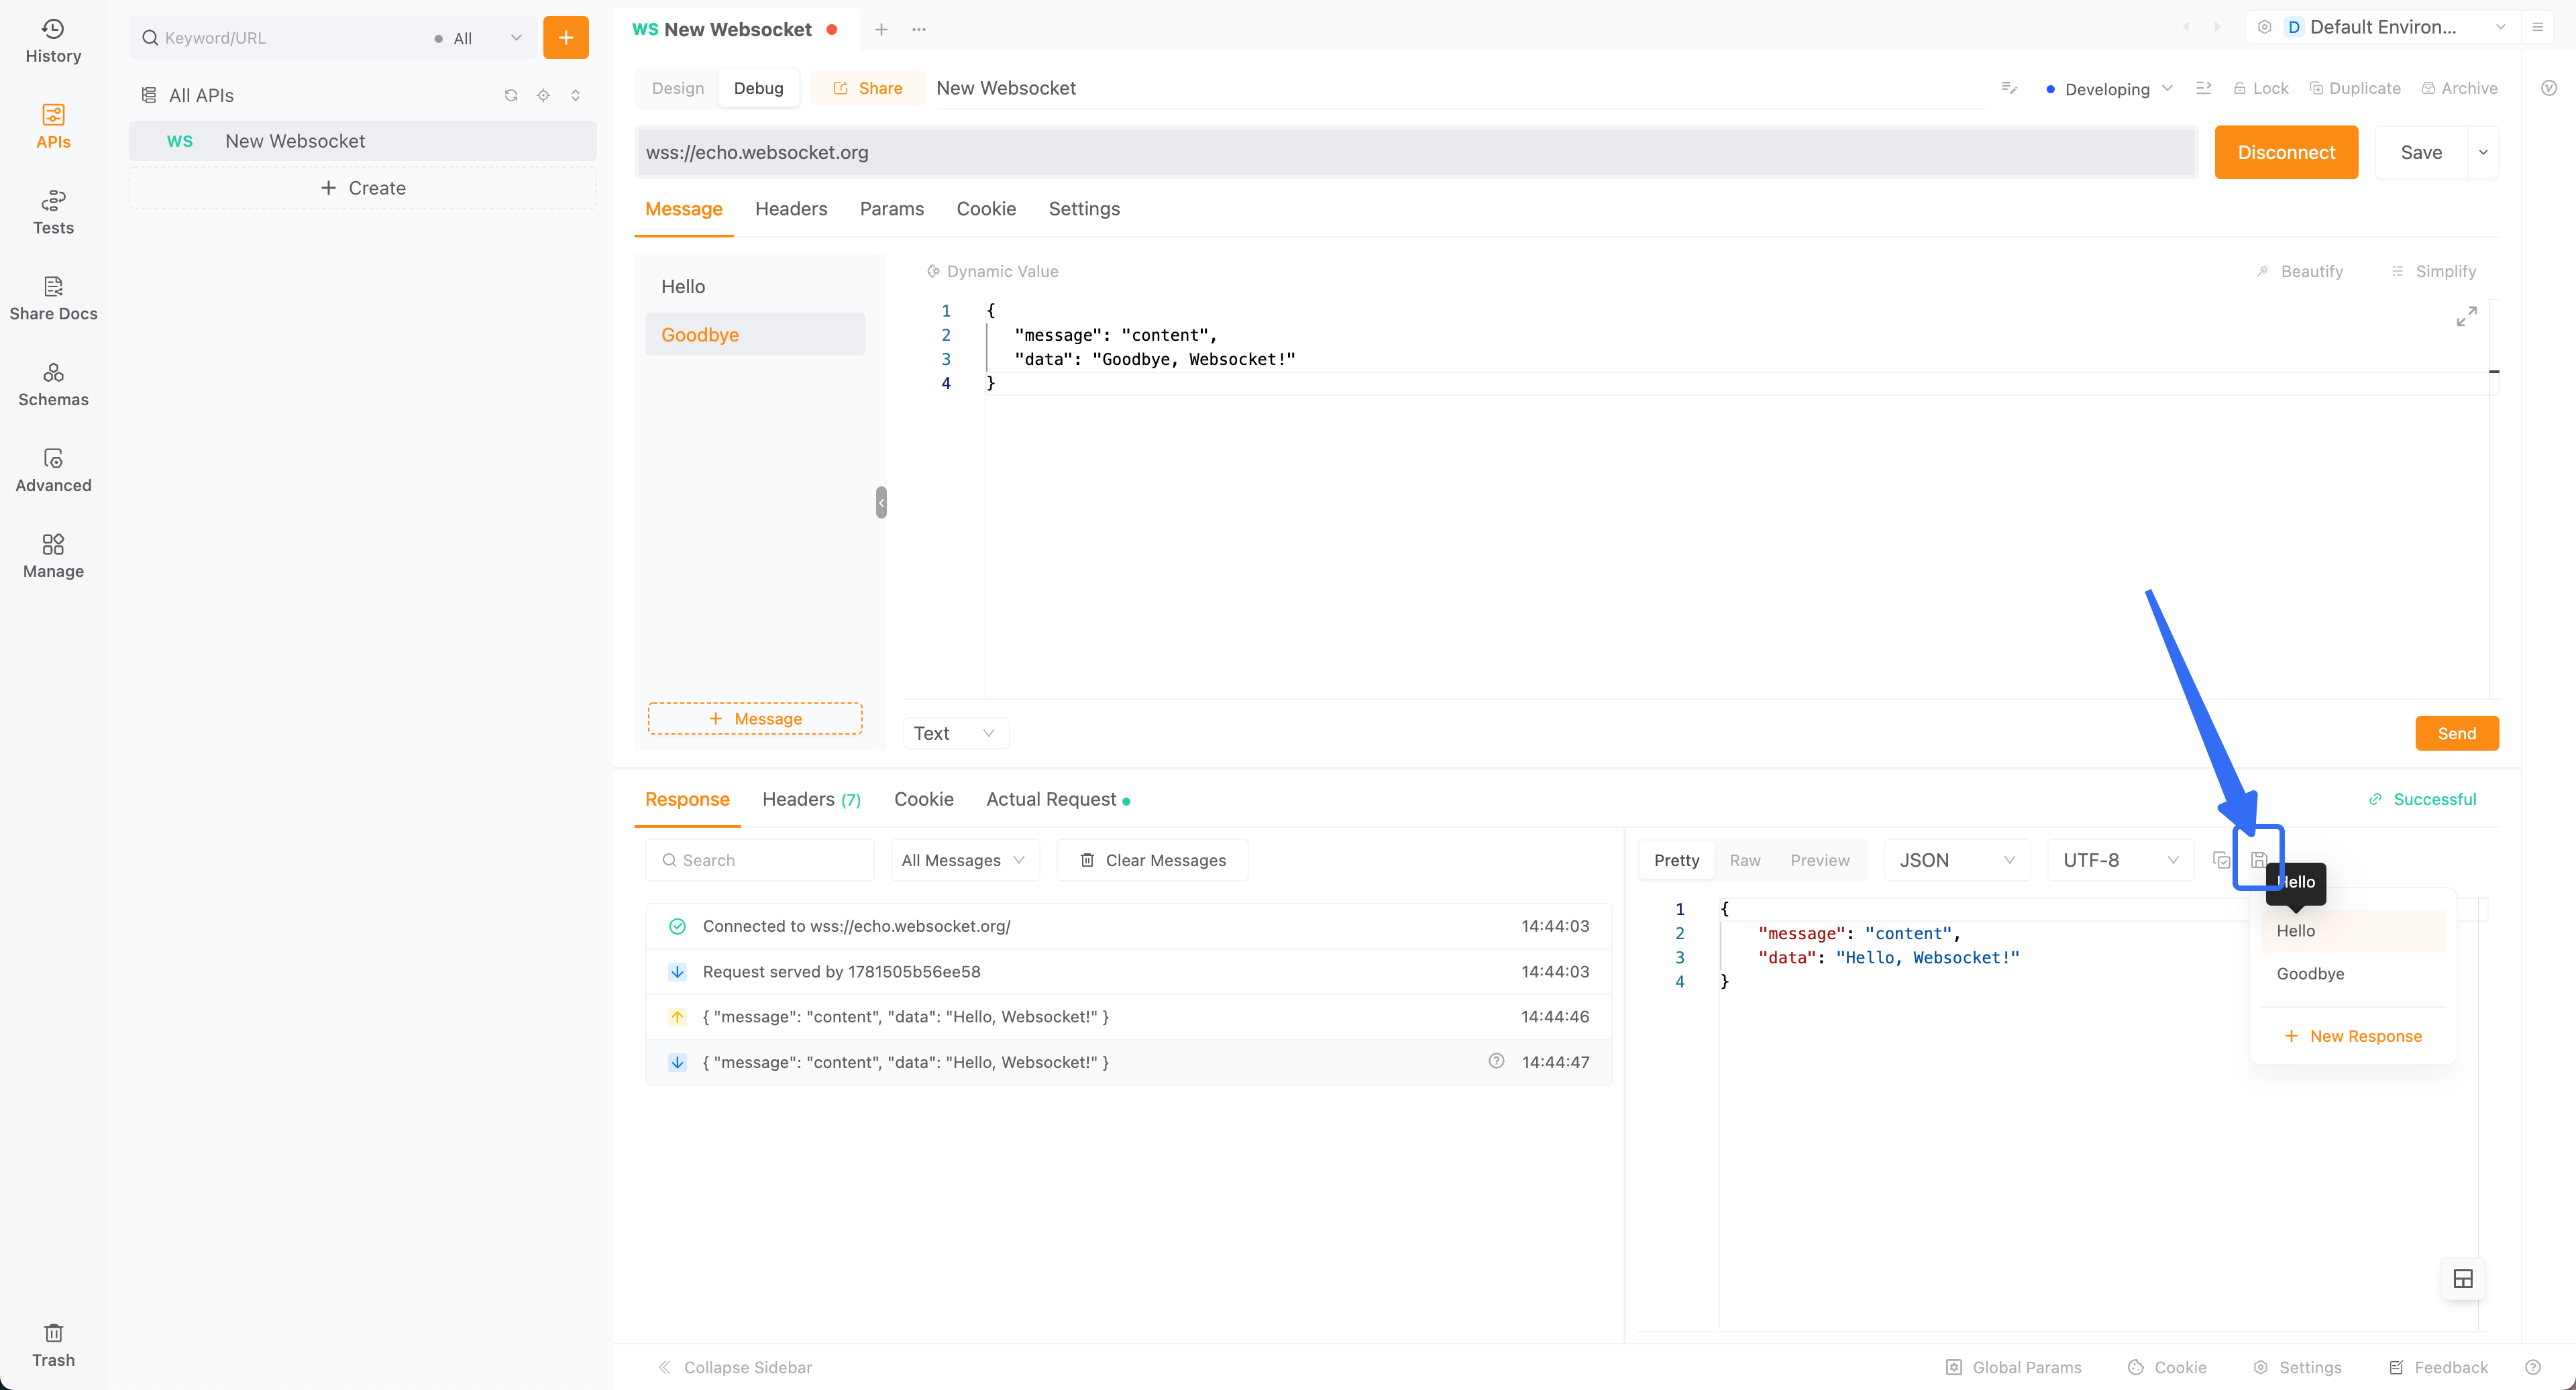Click the refresh icon next to All APIs
The height and width of the screenshot is (1390, 2576).
[511, 95]
